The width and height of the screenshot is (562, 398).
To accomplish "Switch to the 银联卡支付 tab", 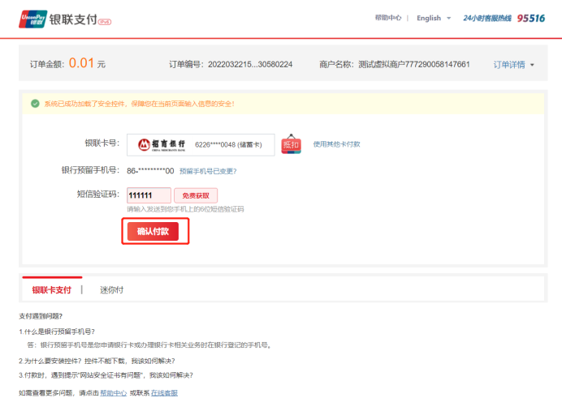I will pyautogui.click(x=52, y=289).
